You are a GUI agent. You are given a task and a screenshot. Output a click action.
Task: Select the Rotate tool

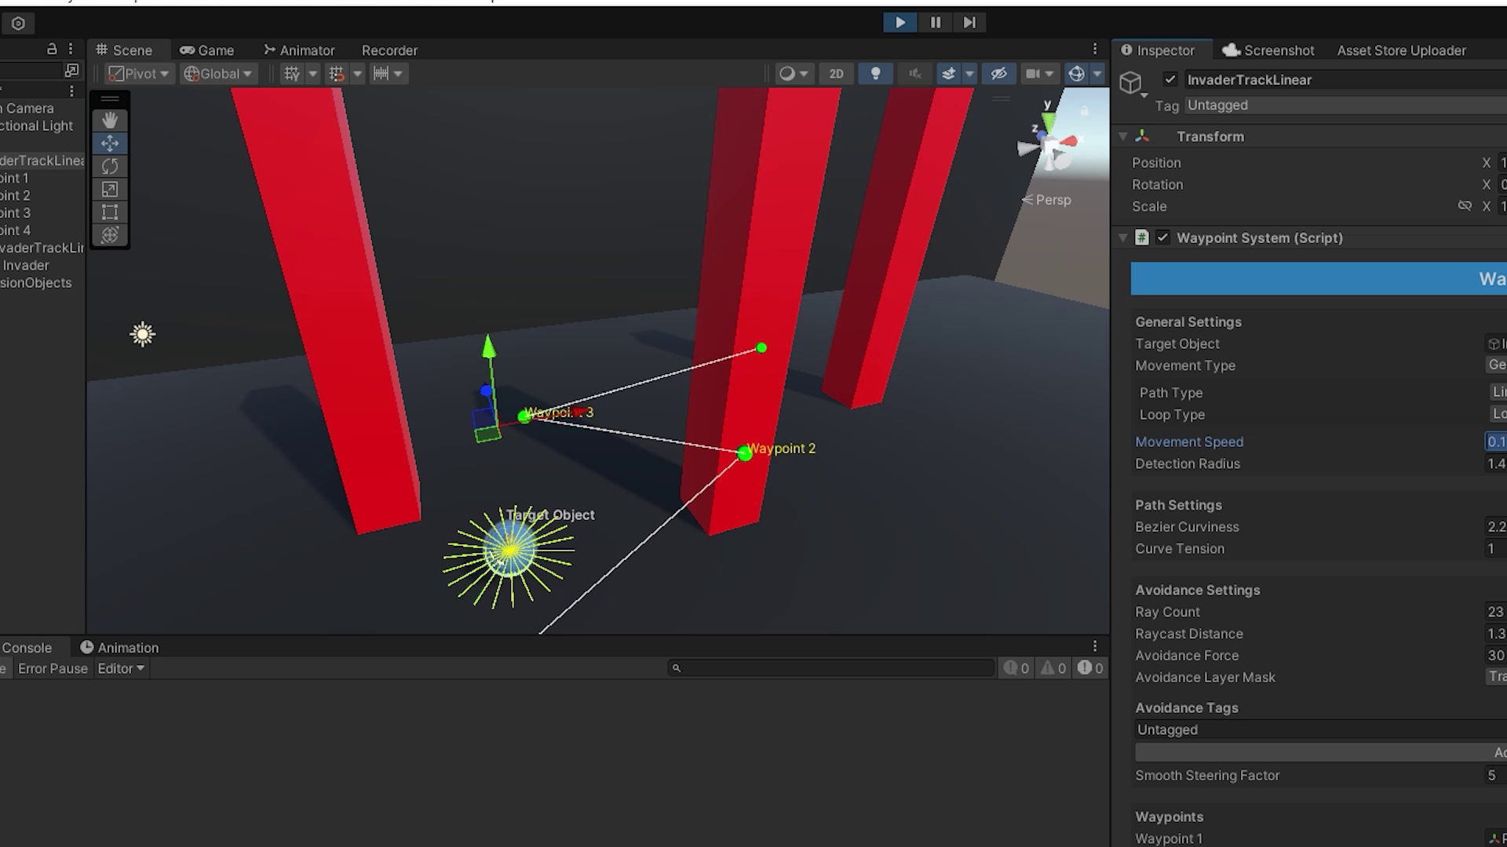[110, 166]
